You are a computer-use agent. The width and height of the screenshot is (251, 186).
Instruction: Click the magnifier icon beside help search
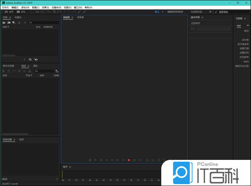tap(216, 12)
